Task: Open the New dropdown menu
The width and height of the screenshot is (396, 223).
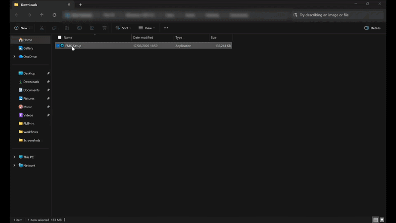Action: (x=22, y=28)
